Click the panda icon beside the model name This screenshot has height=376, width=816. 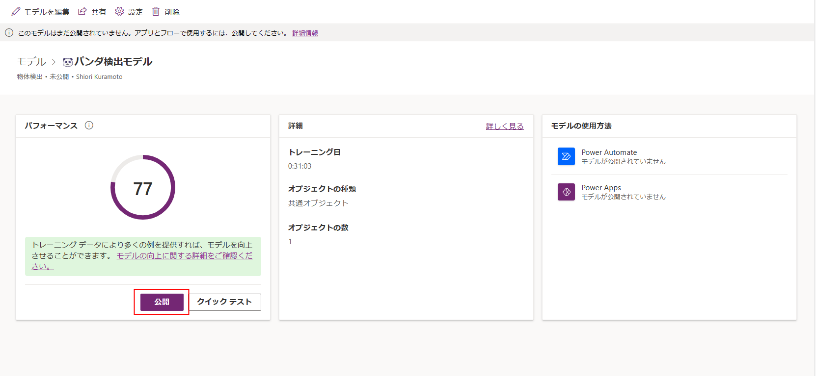[68, 62]
